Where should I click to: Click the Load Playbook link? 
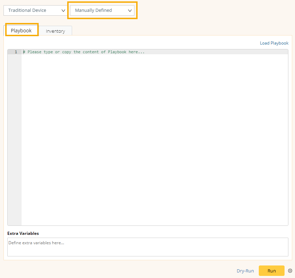[274, 43]
